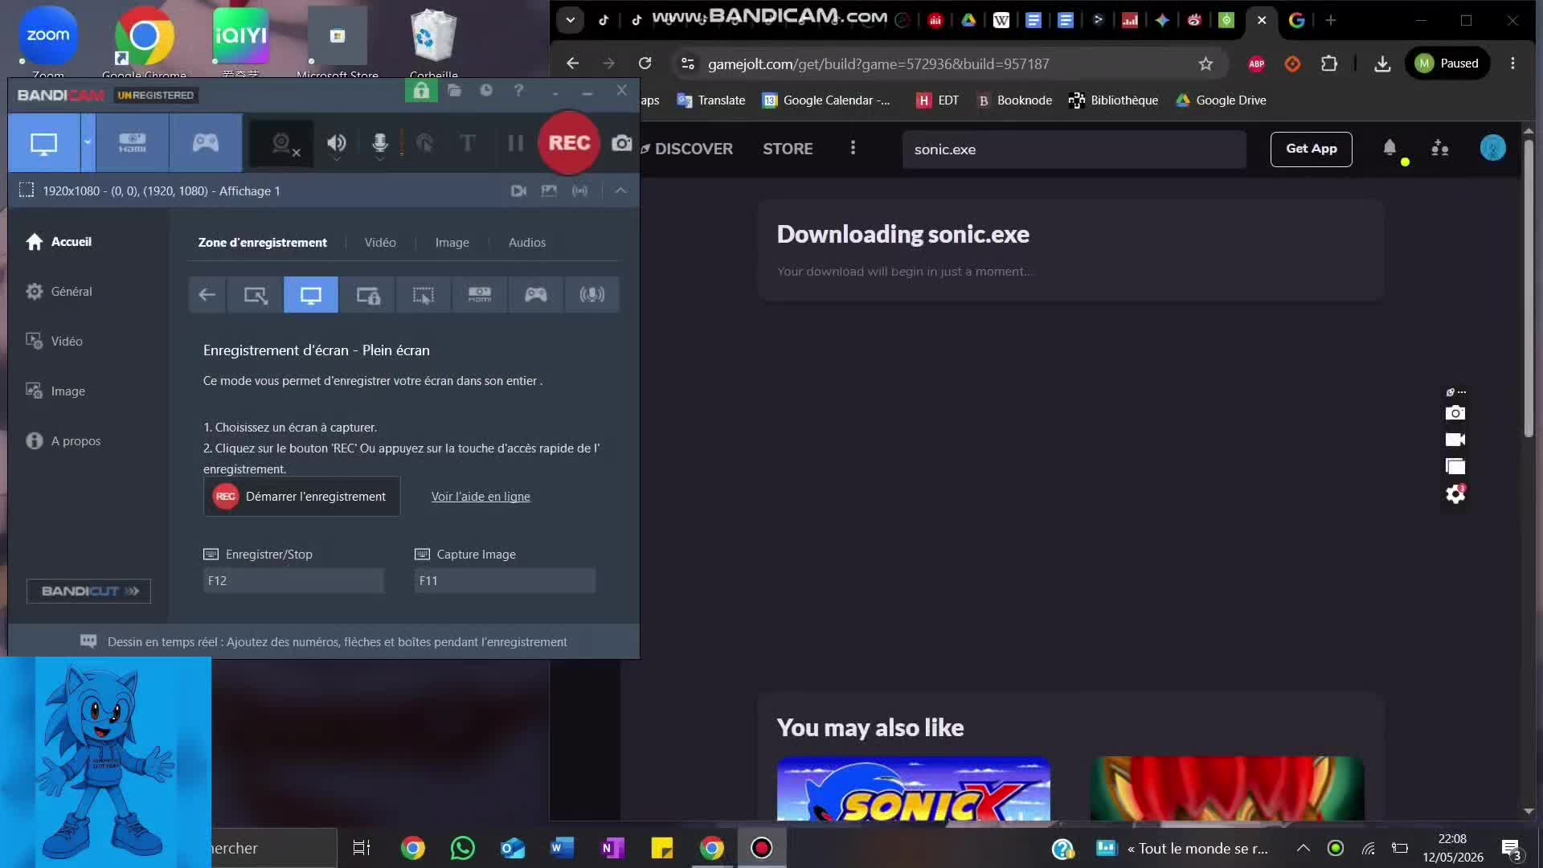Open Game Jolt user avatar menu
Image resolution: width=1543 pixels, height=868 pixels.
click(1492, 148)
